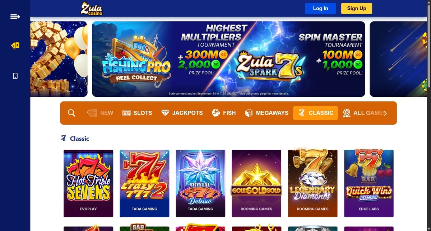Select the Megaways dice icon category
The height and width of the screenshot is (231, 431).
[249, 113]
